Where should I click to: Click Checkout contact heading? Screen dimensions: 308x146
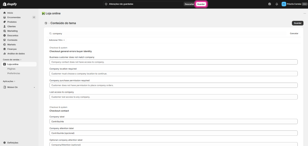(x=59, y=111)
